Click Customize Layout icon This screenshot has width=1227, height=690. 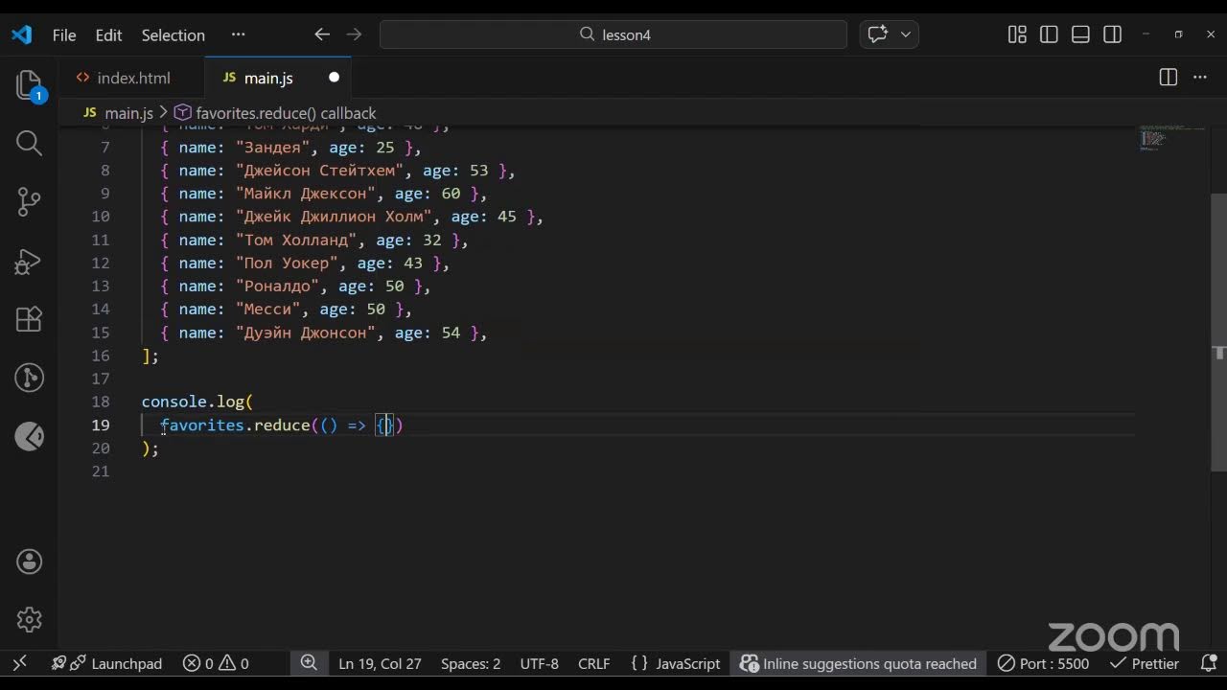[1017, 34]
